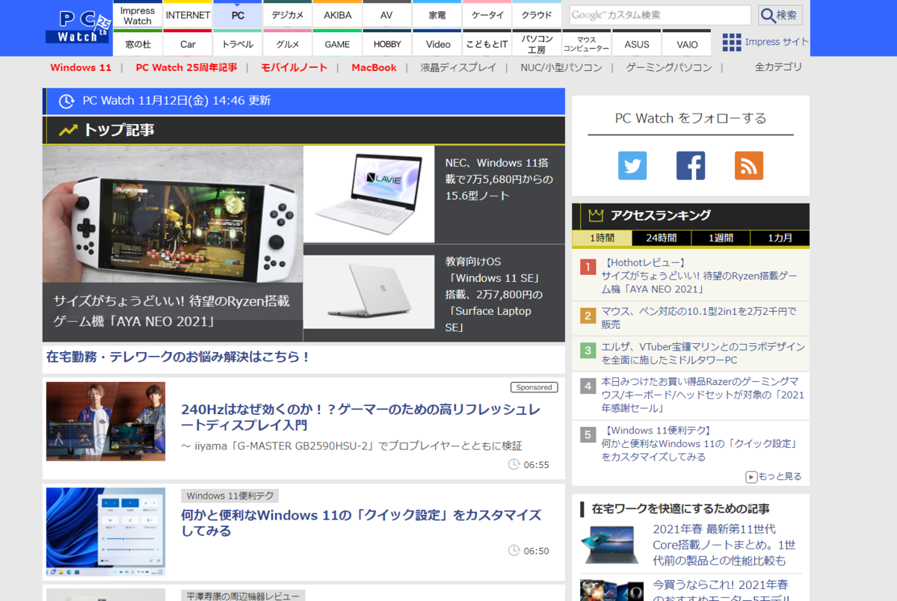Open 在宅勤務・テレワーク banner link

(178, 357)
